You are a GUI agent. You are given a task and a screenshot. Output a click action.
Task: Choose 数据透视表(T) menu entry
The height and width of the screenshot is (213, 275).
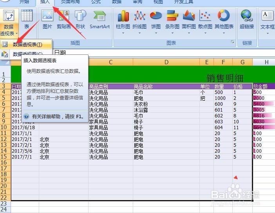(26, 45)
